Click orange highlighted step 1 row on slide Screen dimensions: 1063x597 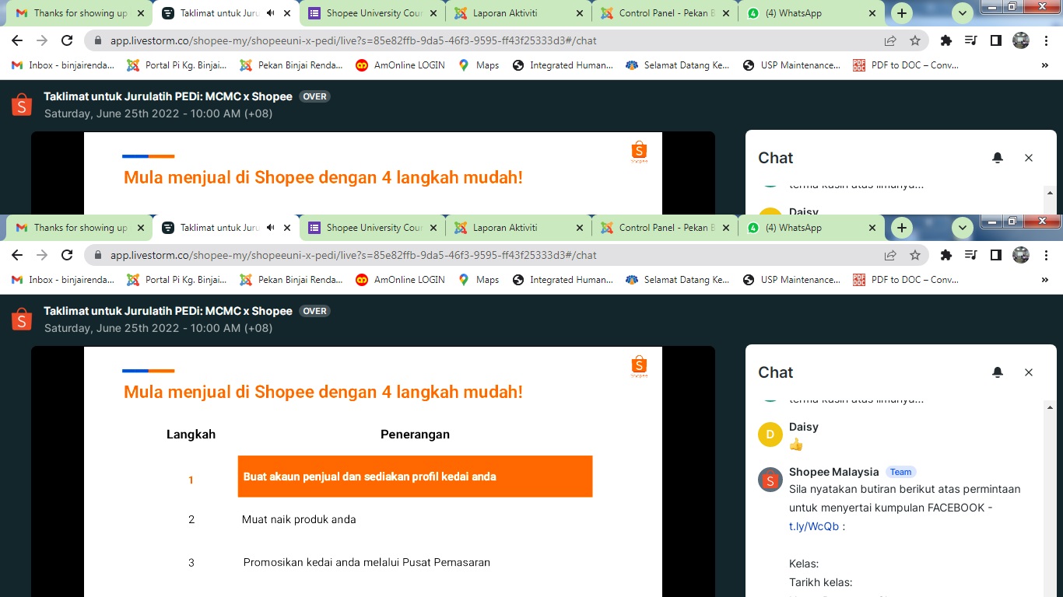pos(415,477)
